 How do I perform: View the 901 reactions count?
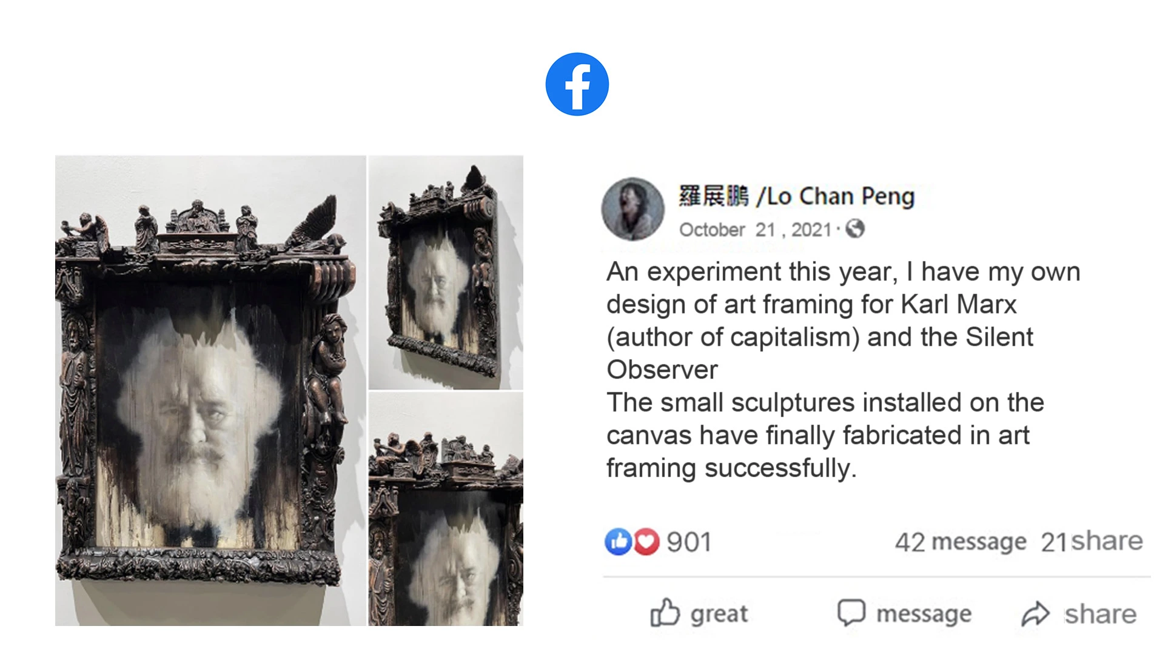click(x=689, y=542)
